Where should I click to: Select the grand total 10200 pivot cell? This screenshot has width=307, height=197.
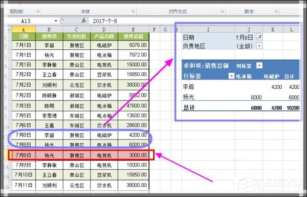(x=294, y=108)
